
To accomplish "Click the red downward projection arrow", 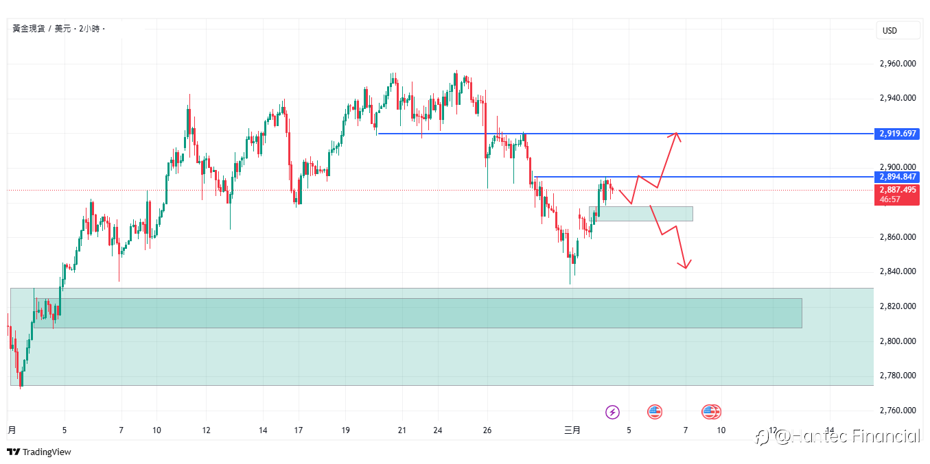I will (x=670, y=236).
